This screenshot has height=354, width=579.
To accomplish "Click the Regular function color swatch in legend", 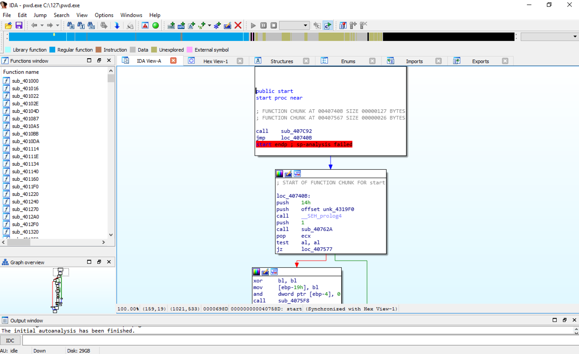I will (52, 50).
